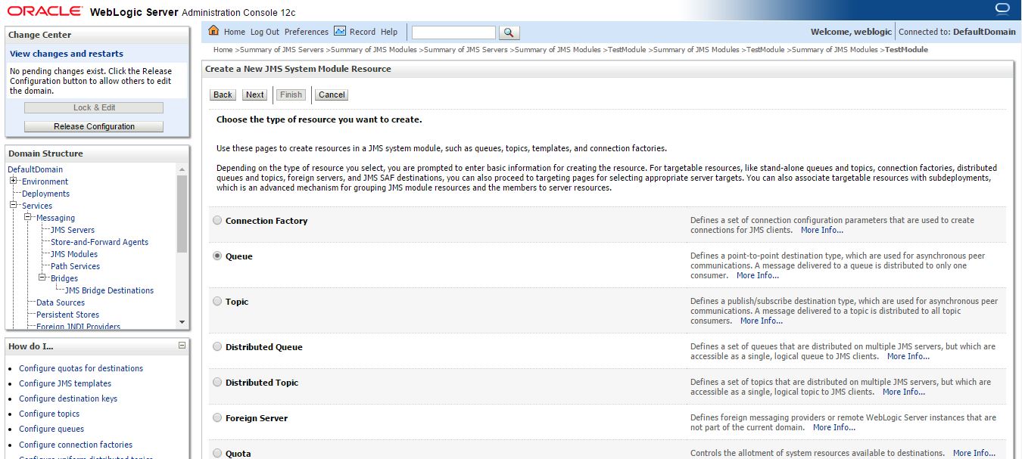Image resolution: width=1022 pixels, height=459 pixels.
Task: Open More Info for Quota
Action: (x=974, y=453)
